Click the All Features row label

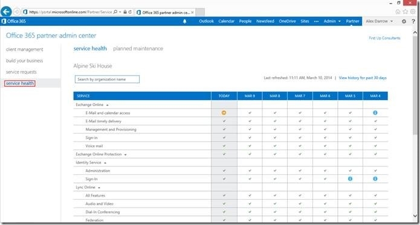click(x=95, y=195)
